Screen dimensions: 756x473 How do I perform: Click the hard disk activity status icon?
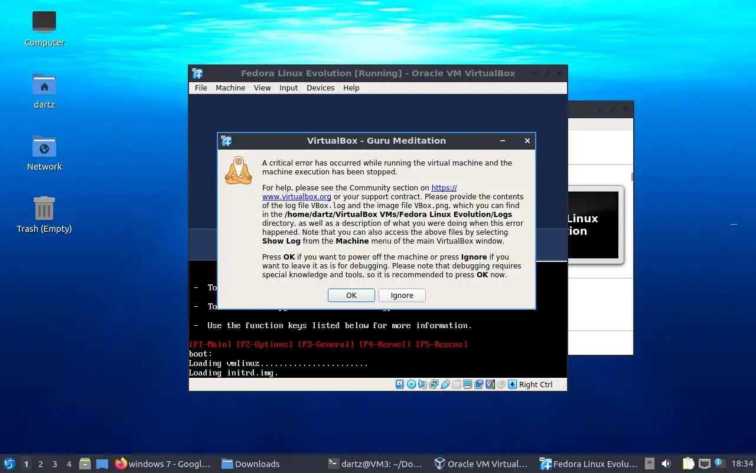(x=399, y=384)
